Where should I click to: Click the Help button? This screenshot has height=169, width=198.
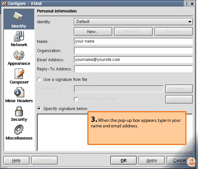coord(16,160)
